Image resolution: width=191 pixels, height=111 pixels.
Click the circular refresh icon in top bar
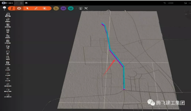click(x=16, y=3)
